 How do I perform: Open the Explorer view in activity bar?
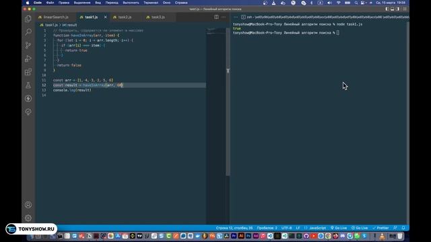pyautogui.click(x=28, y=19)
